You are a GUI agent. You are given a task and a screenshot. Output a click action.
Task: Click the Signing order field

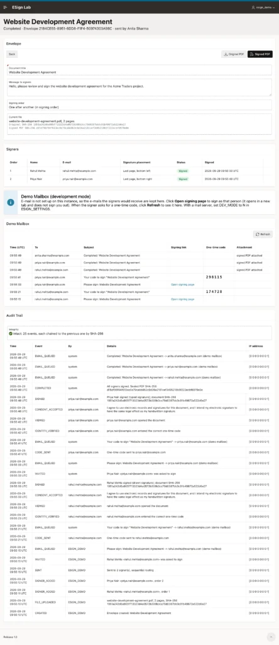click(139, 105)
